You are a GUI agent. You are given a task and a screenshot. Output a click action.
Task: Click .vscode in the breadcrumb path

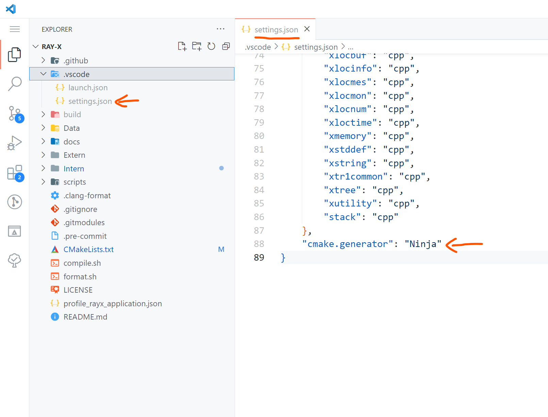[x=258, y=47]
